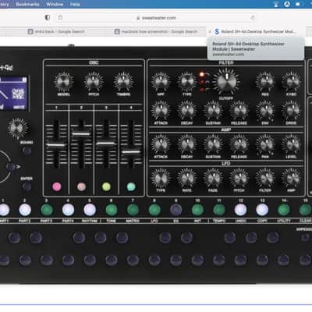Click the RHYTHM step button
312x312 pixels.
tap(90, 210)
